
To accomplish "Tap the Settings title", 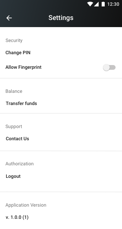I will tap(61, 18).
